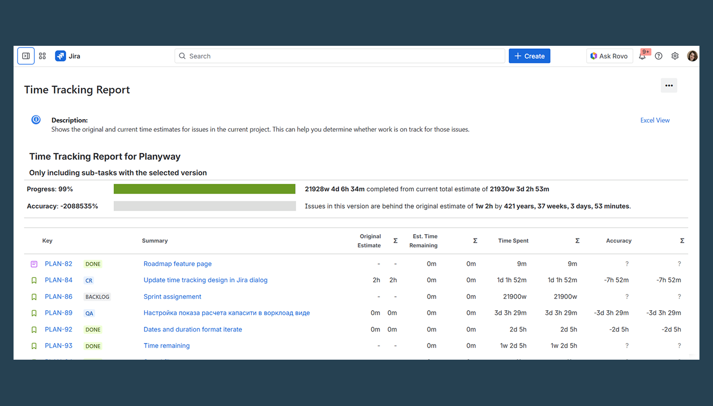Open the Dates and duration format iterate link
This screenshot has width=713, height=406.
coord(193,329)
